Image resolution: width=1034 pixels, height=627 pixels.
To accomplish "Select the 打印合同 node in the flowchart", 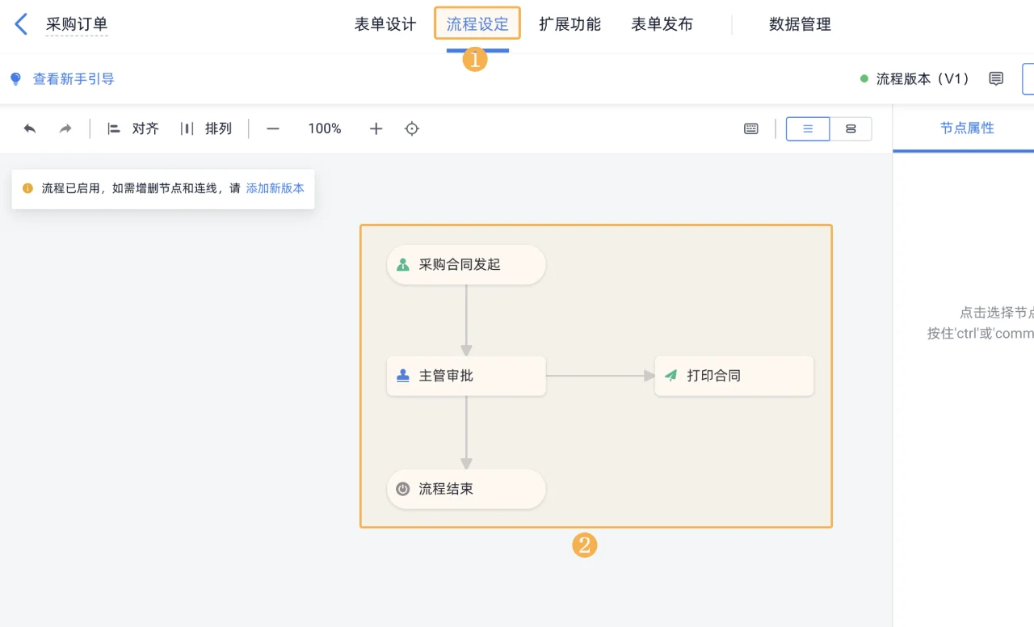I will click(x=733, y=375).
